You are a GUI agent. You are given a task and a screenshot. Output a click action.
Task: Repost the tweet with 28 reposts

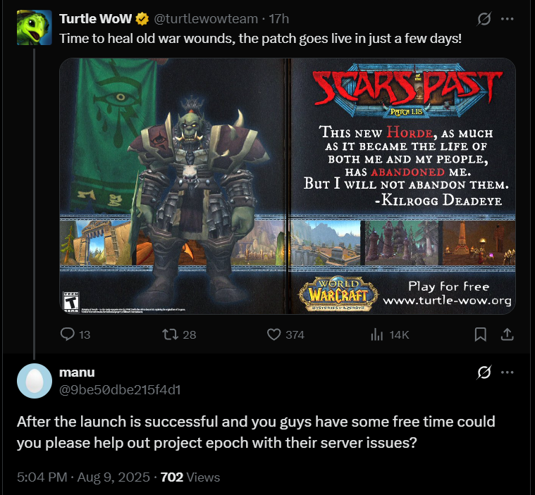tap(179, 334)
